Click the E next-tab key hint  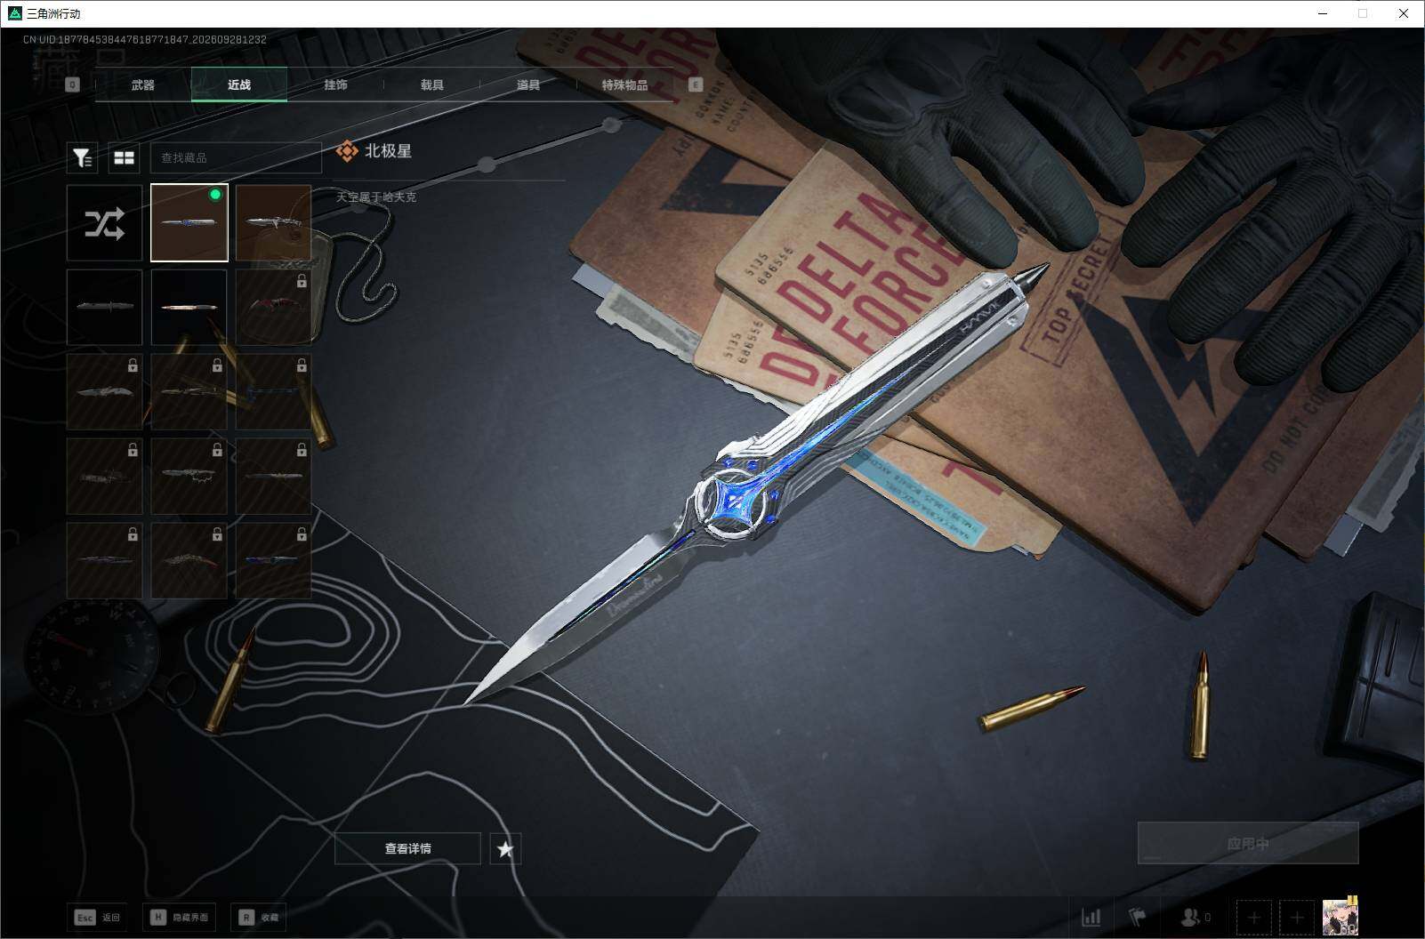(x=696, y=84)
